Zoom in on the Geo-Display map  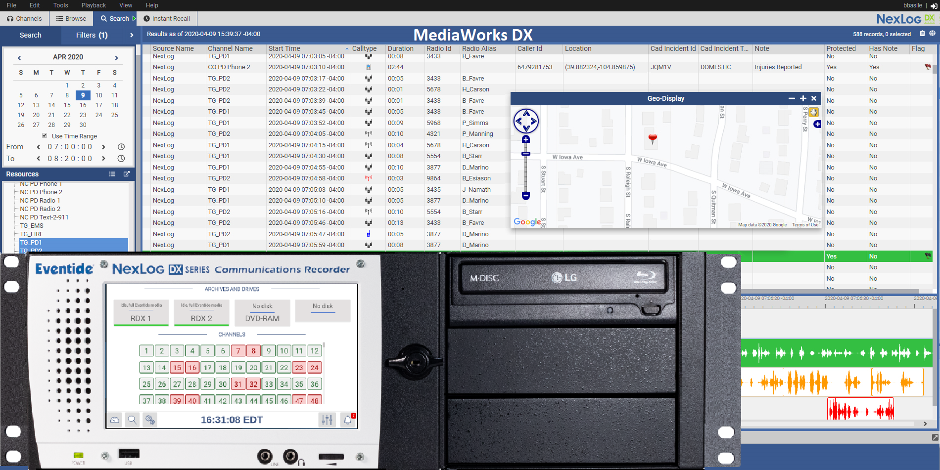tap(526, 139)
